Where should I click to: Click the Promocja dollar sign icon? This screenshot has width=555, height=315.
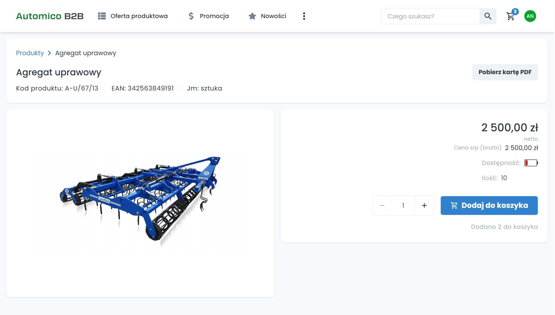pos(191,16)
